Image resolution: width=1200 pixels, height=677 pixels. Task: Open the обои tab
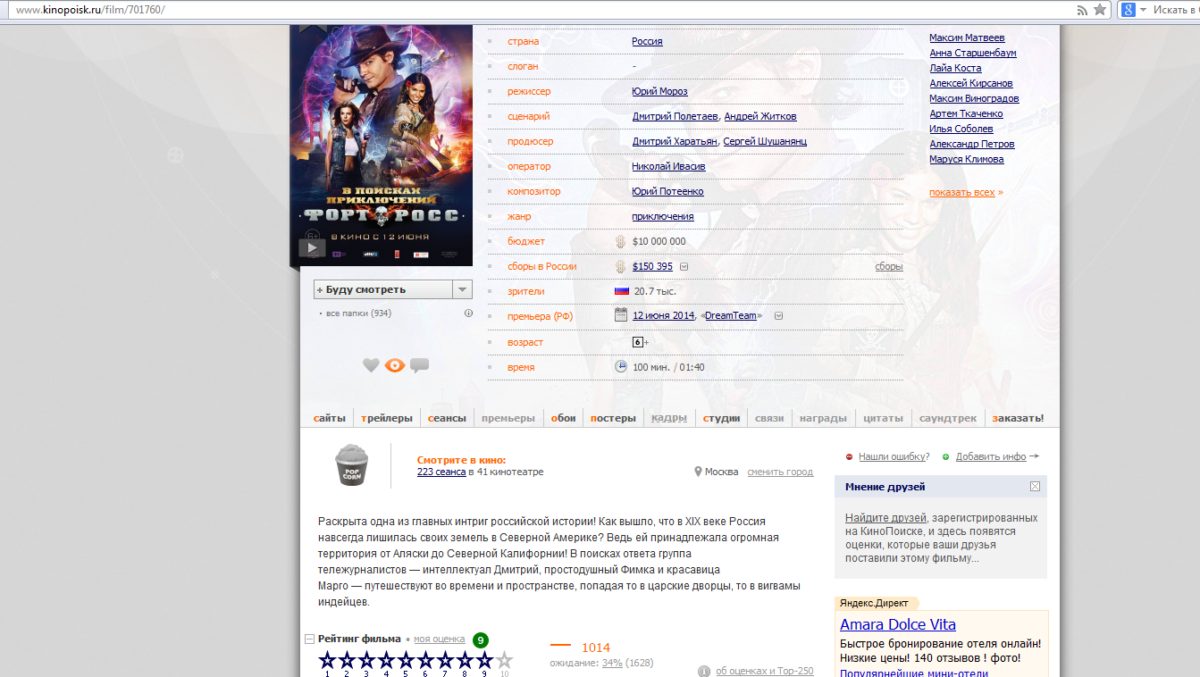(x=563, y=418)
